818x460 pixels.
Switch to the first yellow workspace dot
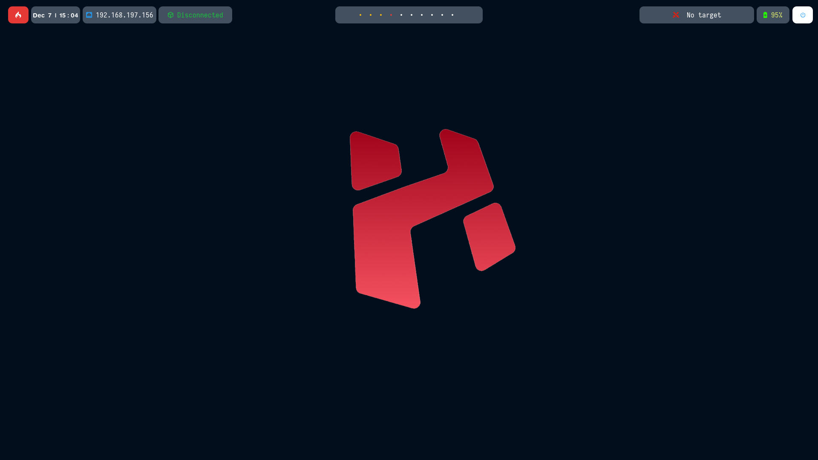click(x=360, y=15)
